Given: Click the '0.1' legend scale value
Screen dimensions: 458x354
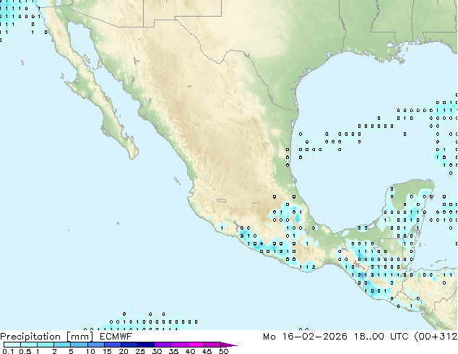Looking at the screenshot, I should (8, 351).
